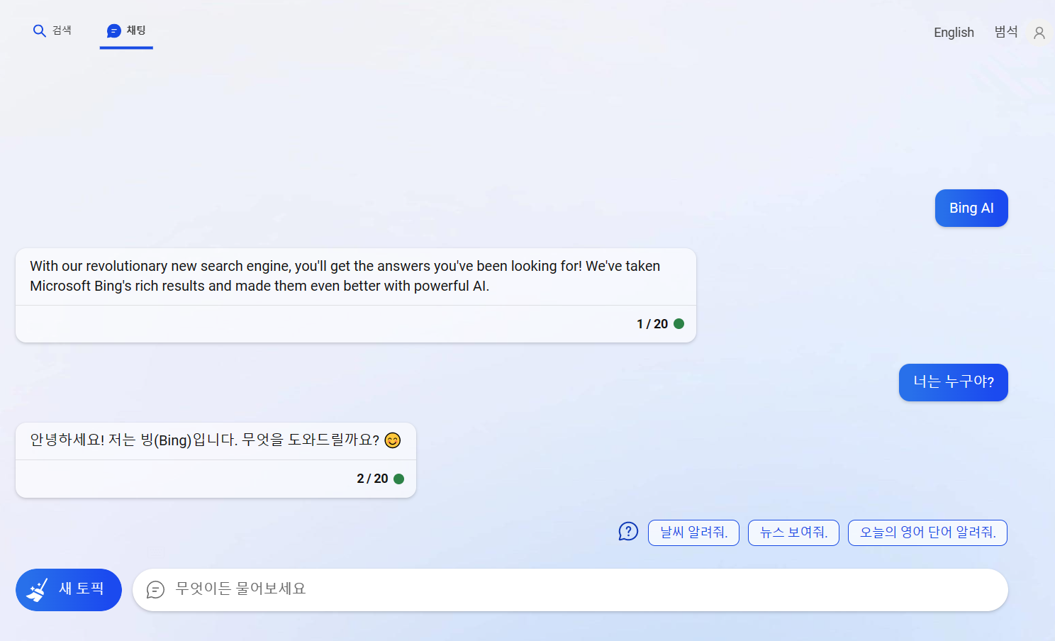Choose the '오늘의 영어 단어 알려줘.' suggestion
1055x641 pixels.
tap(927, 533)
